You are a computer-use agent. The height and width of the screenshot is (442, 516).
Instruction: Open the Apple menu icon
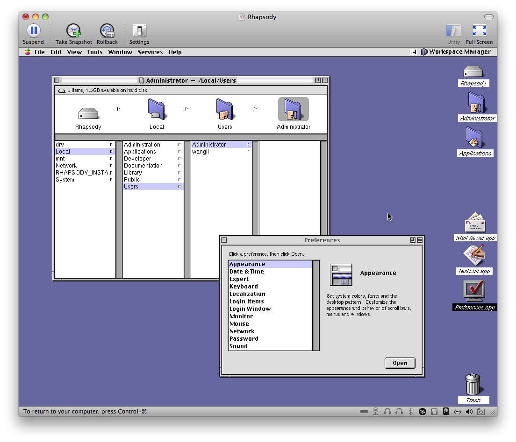coord(27,52)
